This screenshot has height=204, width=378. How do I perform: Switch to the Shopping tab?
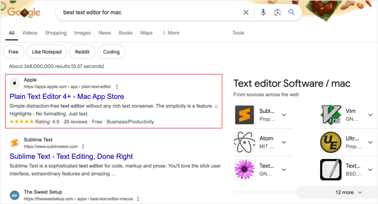(x=56, y=33)
